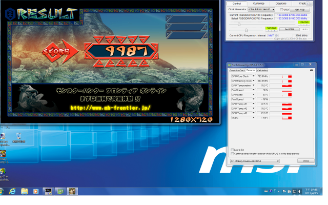328x205 pixels.
Task: Open GPU-Z Sensors tab
Action: 251,70
